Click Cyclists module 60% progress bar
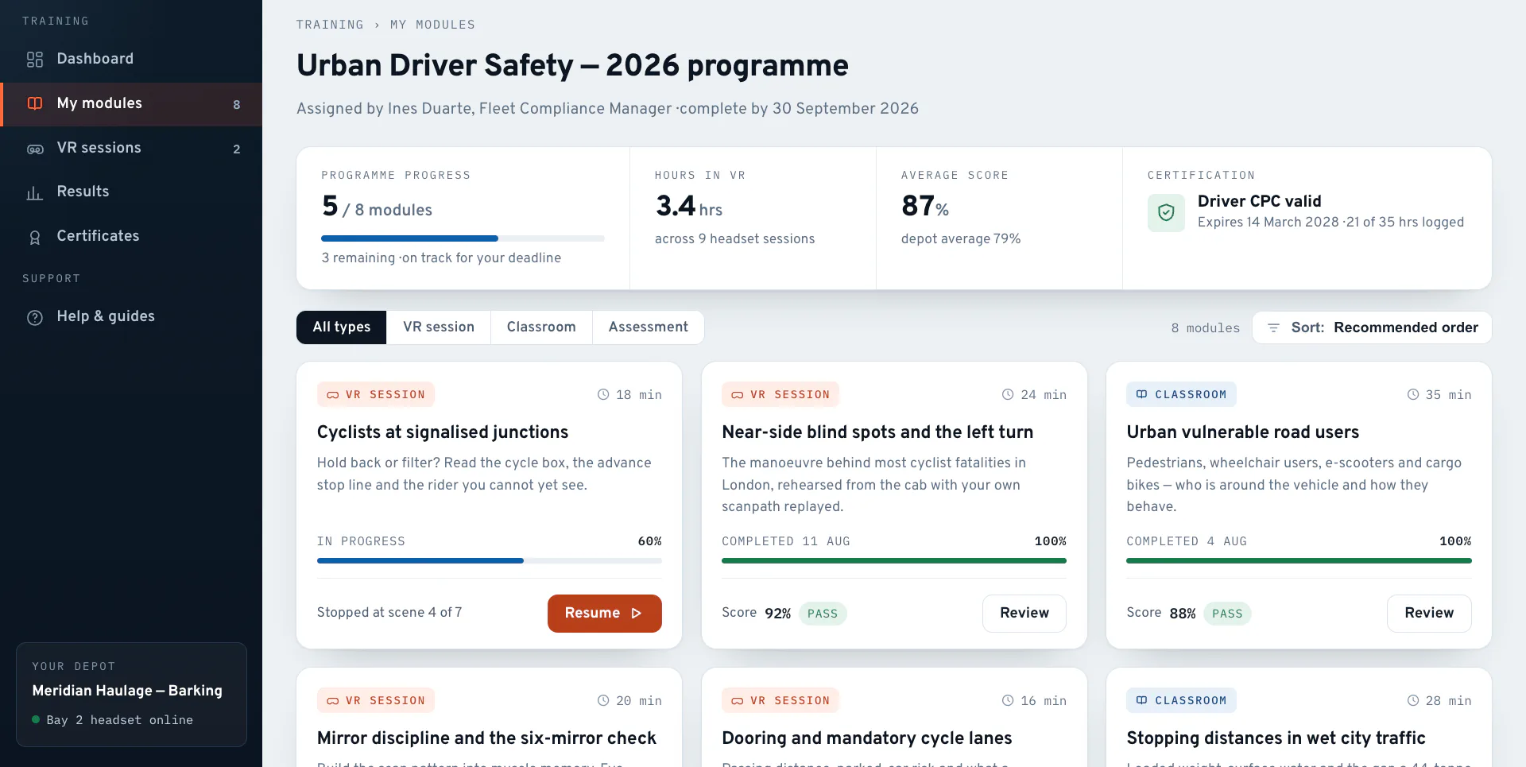The image size is (1526, 767). point(490,560)
